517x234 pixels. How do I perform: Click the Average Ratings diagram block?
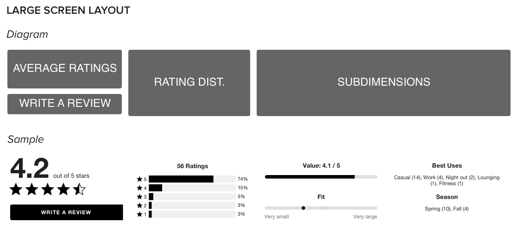tap(65, 69)
